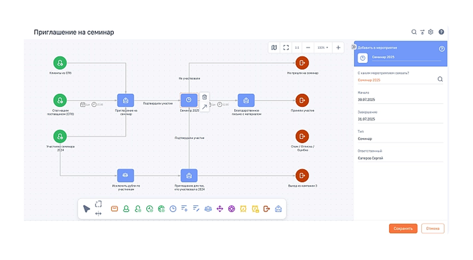
Task: Reset zoom with the 1:1 button
Action: 297,47
